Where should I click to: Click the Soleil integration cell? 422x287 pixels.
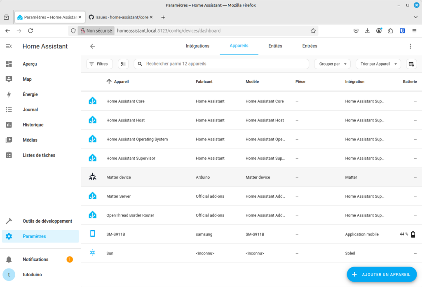tap(350, 253)
